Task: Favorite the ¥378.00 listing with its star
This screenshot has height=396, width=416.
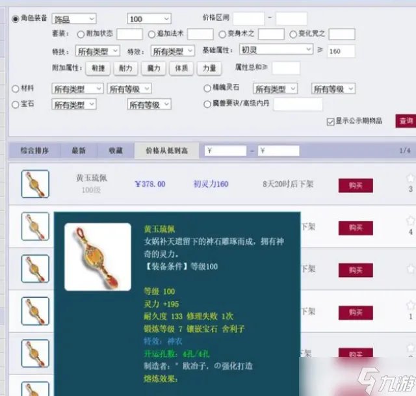Action: tap(410, 178)
